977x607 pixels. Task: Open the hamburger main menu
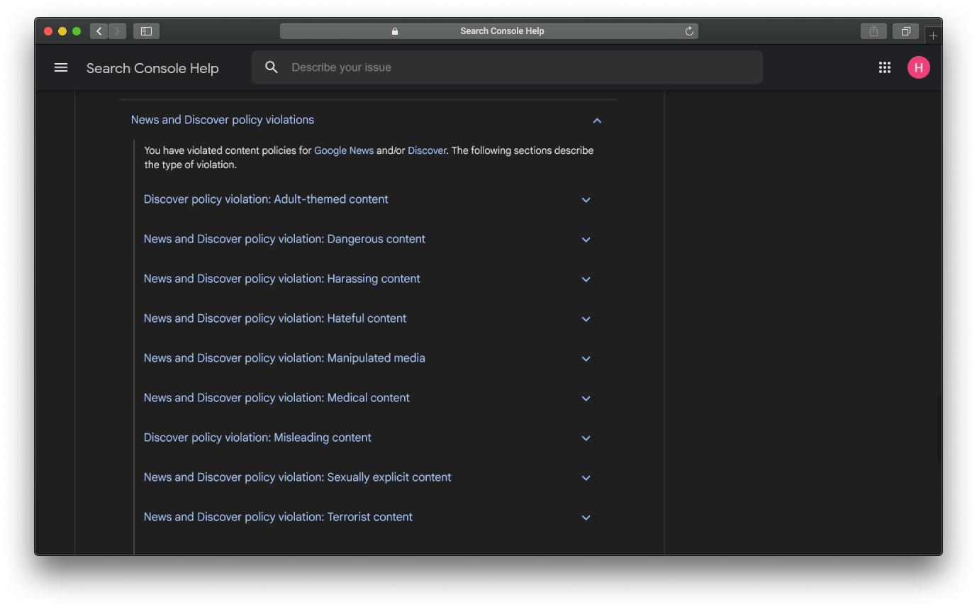(x=61, y=67)
